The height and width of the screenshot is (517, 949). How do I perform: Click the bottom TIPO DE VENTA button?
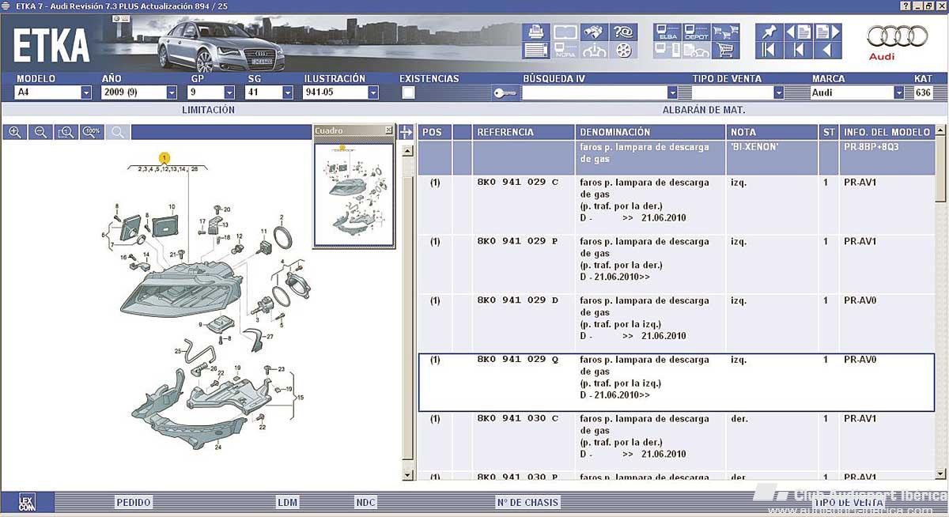tap(849, 502)
